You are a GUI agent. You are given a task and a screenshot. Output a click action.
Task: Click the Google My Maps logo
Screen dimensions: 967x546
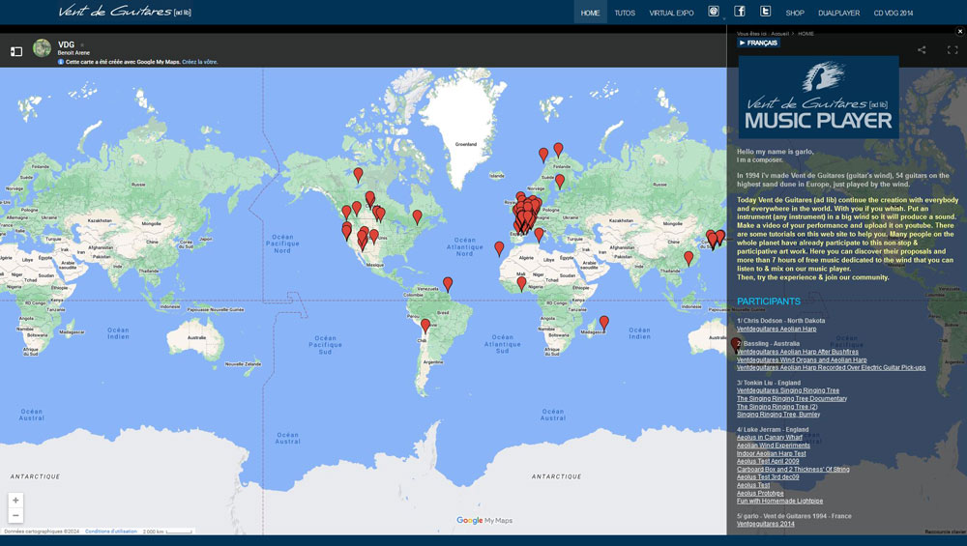coord(484,521)
